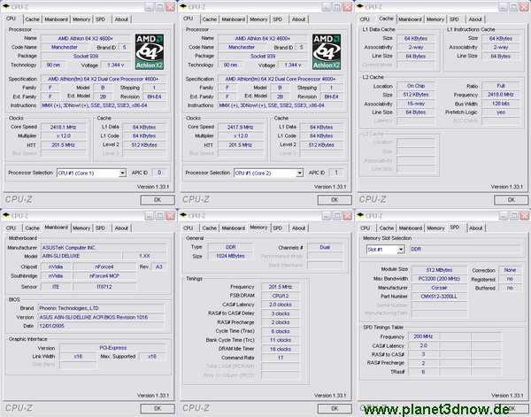Click the A8N-SLI DELUXE model field
The height and width of the screenshot is (417, 531).
[x=81, y=256]
